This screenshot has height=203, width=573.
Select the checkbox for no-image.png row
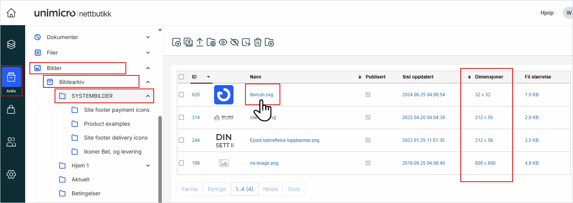[181, 163]
